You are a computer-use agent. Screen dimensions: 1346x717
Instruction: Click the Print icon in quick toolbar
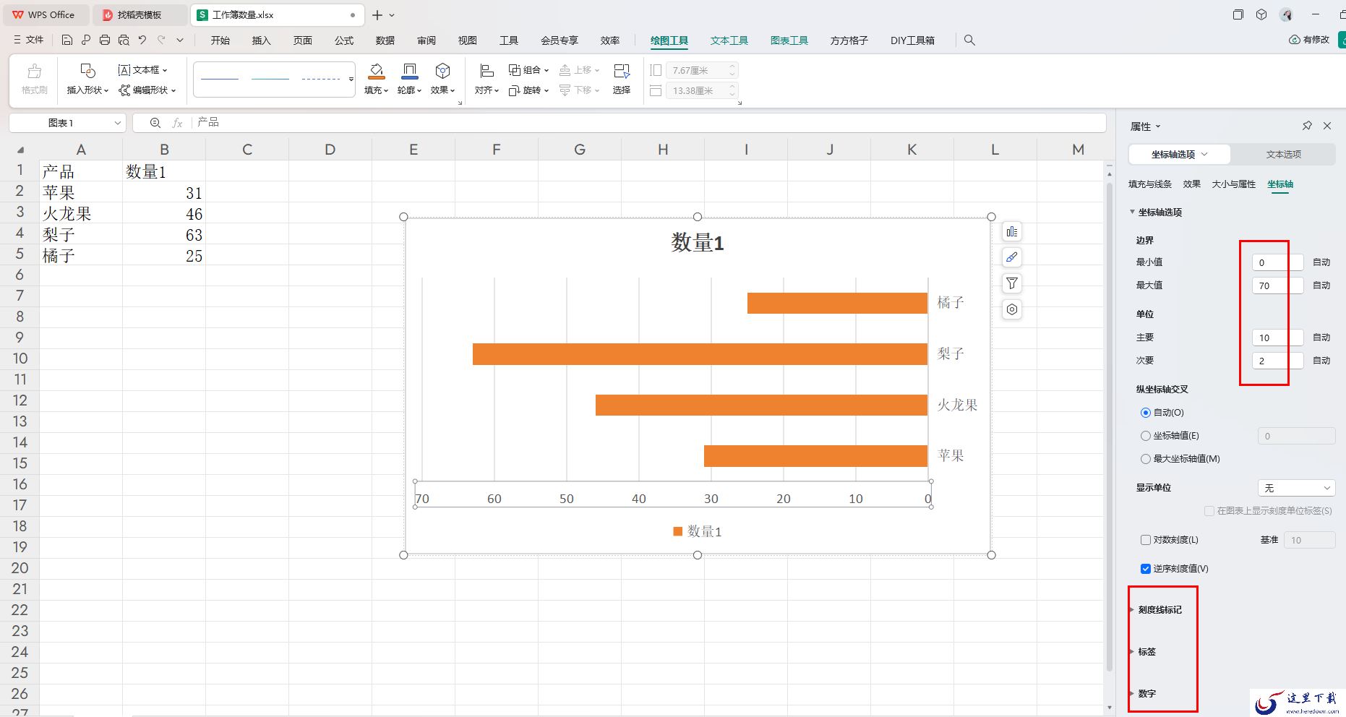tap(105, 40)
